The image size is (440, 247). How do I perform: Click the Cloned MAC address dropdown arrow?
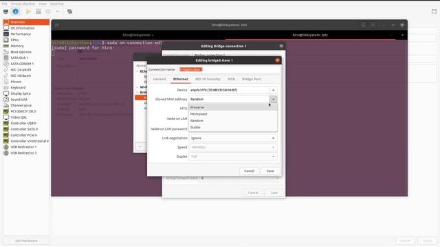coord(274,99)
